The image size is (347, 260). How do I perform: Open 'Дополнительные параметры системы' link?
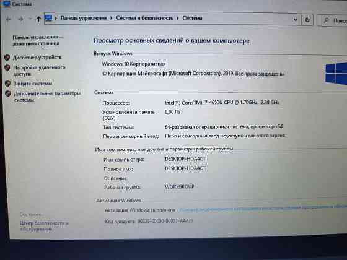coord(47,97)
